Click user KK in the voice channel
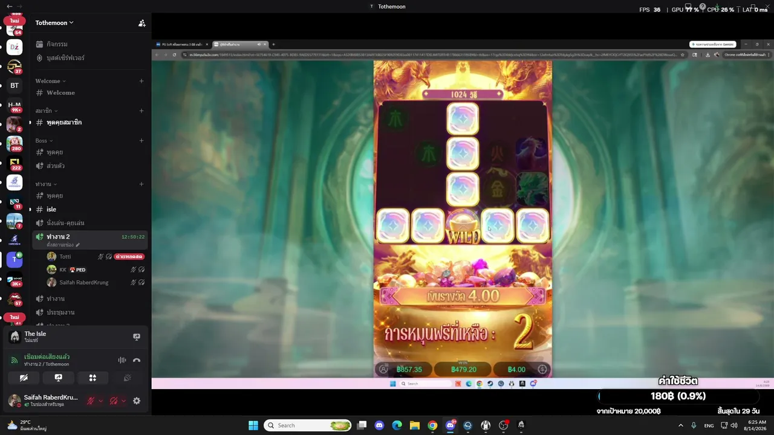 63,269
